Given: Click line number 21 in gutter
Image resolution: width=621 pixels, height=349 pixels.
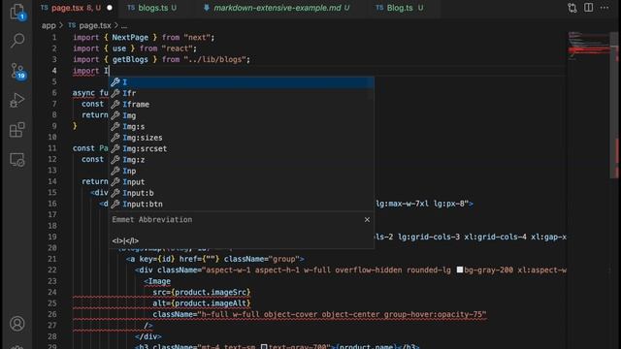Looking at the screenshot, I should (x=52, y=259).
